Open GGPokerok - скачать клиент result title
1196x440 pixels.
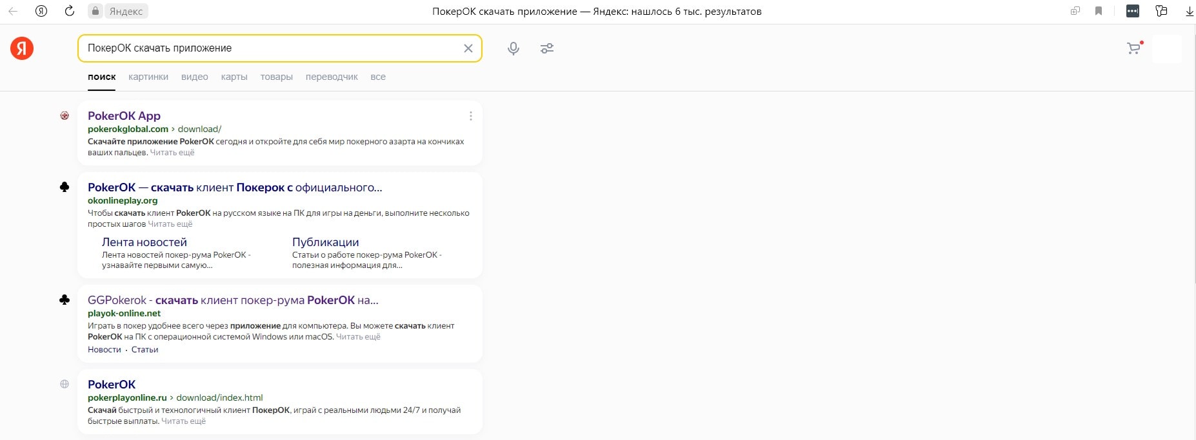[233, 300]
